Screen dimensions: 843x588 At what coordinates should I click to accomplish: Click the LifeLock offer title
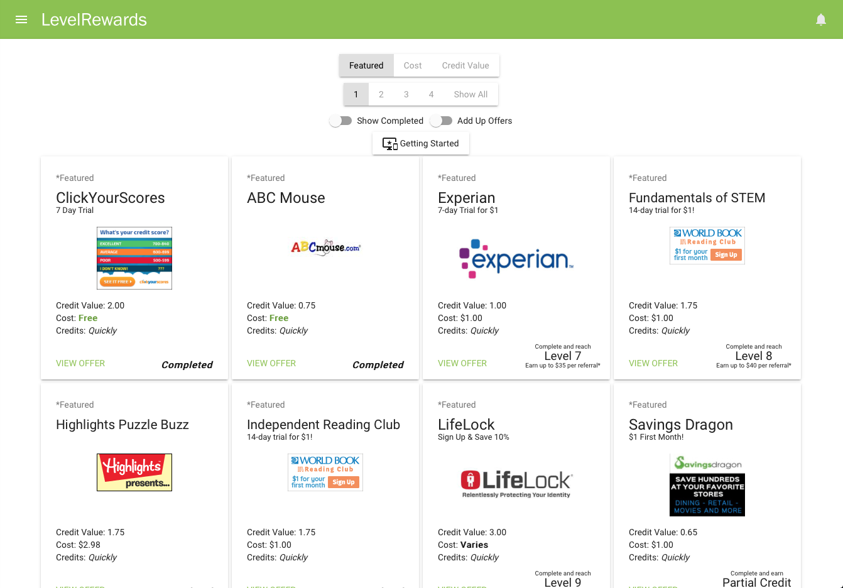coord(466,425)
